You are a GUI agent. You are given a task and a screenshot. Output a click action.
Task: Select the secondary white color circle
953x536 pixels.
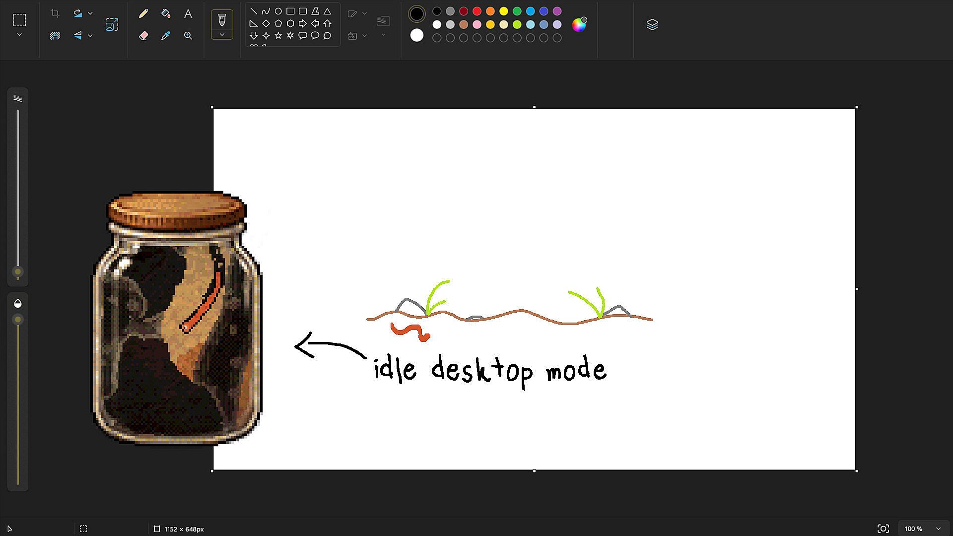pyautogui.click(x=417, y=35)
